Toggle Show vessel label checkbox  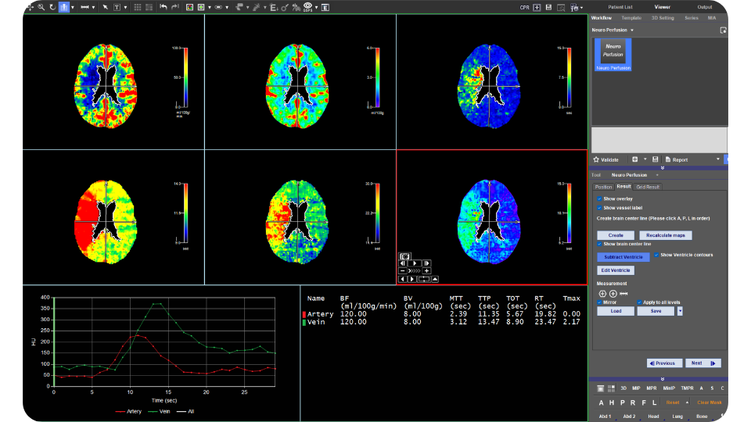click(600, 208)
